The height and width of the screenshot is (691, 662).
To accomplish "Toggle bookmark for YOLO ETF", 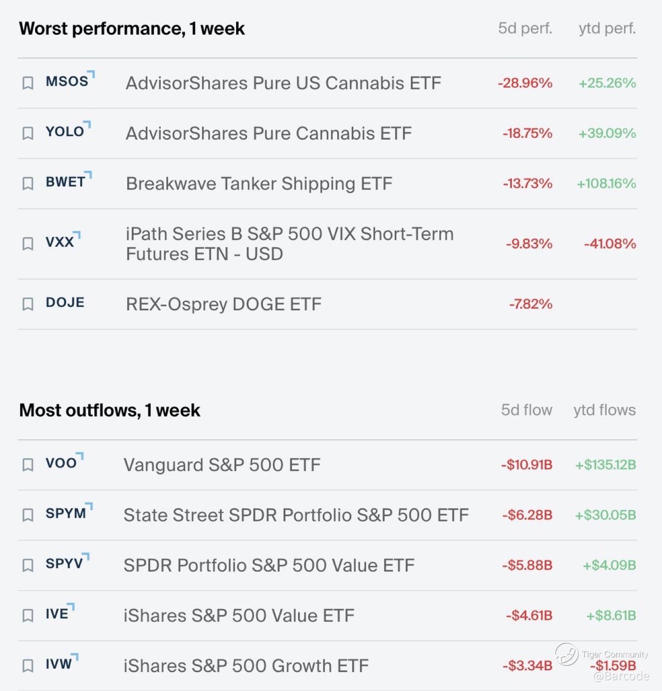I will [x=28, y=134].
